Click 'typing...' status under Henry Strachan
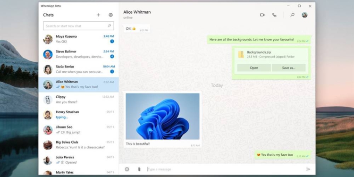This screenshot has width=354, height=177. (x=62, y=117)
